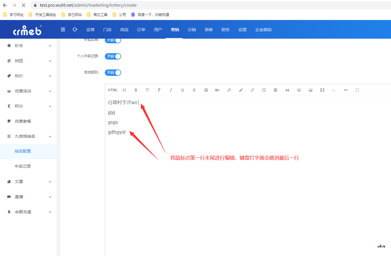This screenshot has height=256, width=391.
Task: Expand the 砍价 sidebar menu chevron
Action: point(50,76)
